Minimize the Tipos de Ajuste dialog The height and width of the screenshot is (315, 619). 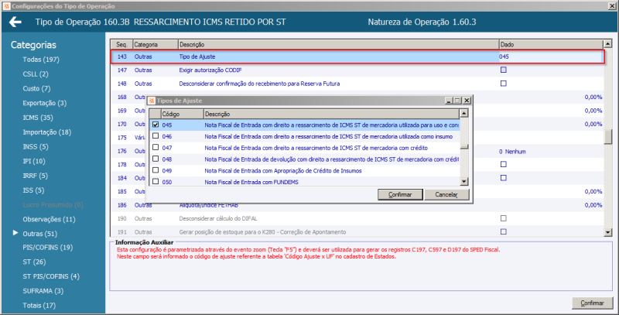click(449, 101)
